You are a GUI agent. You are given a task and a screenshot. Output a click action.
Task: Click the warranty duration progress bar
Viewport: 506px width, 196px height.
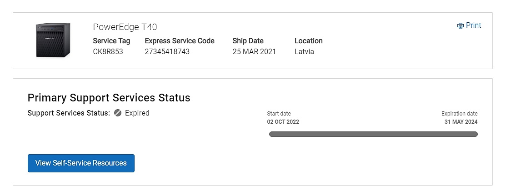point(373,134)
